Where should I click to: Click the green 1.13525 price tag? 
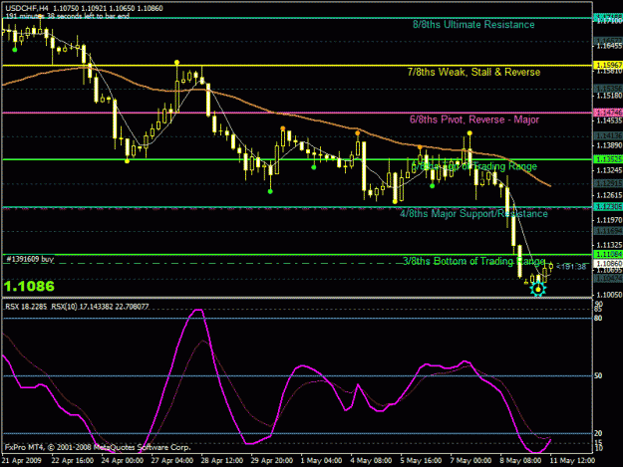(x=608, y=159)
